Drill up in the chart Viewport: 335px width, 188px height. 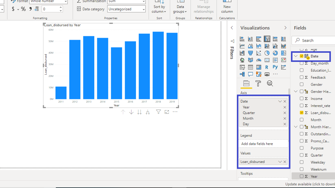tap(123, 112)
